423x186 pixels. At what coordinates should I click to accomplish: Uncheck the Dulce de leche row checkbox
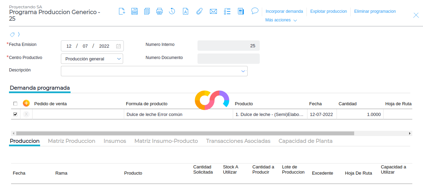[x=15, y=114]
